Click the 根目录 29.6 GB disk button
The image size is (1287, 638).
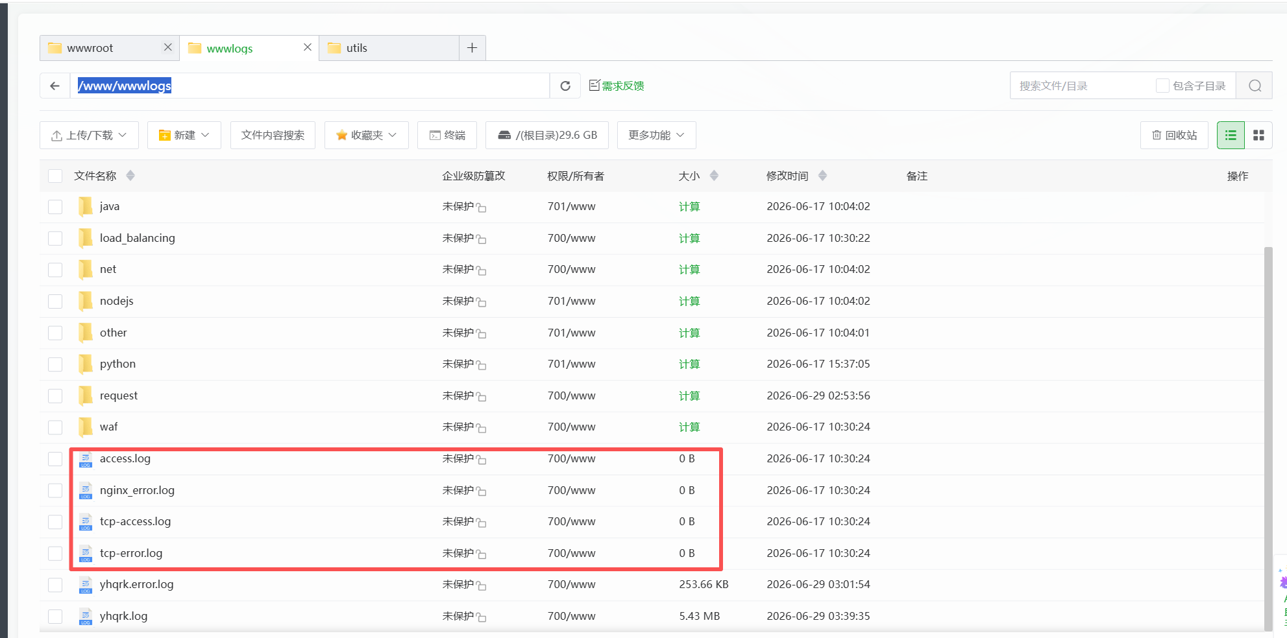tap(547, 135)
